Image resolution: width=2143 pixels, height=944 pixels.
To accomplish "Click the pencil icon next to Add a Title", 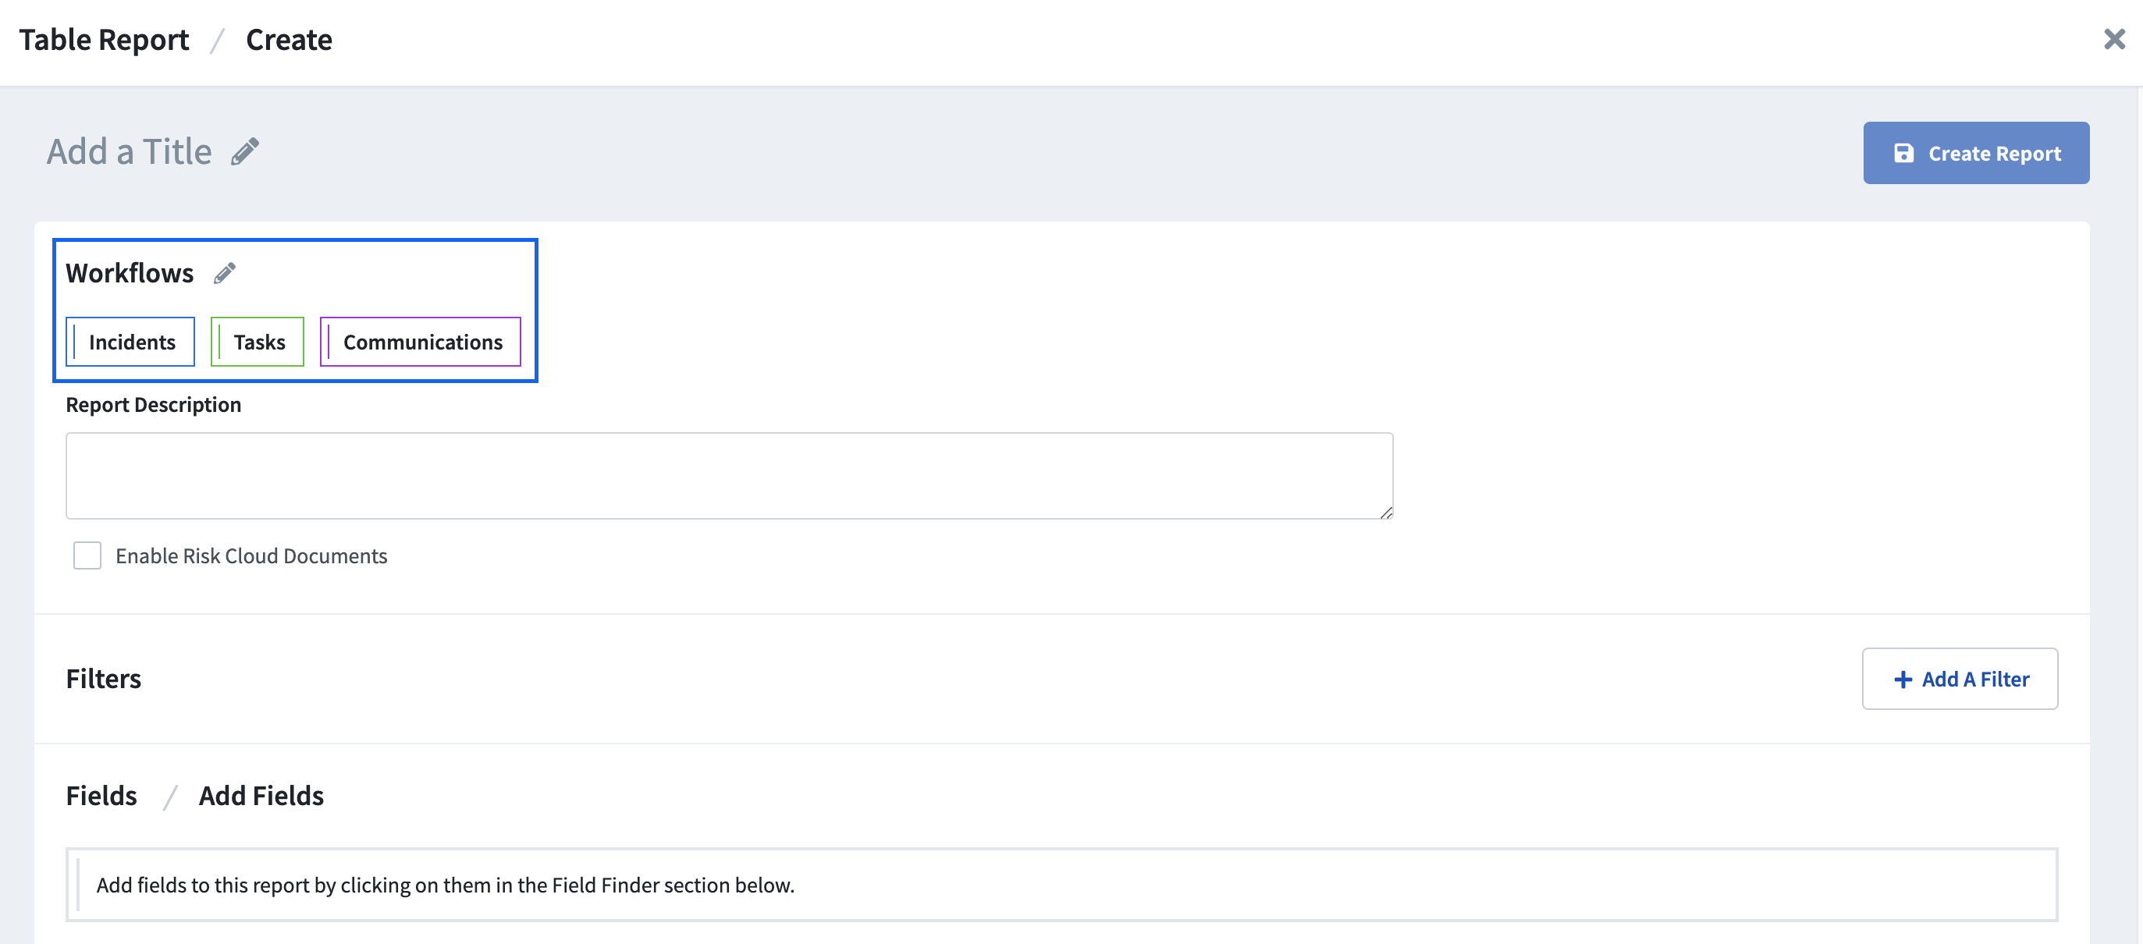I will pyautogui.click(x=244, y=152).
